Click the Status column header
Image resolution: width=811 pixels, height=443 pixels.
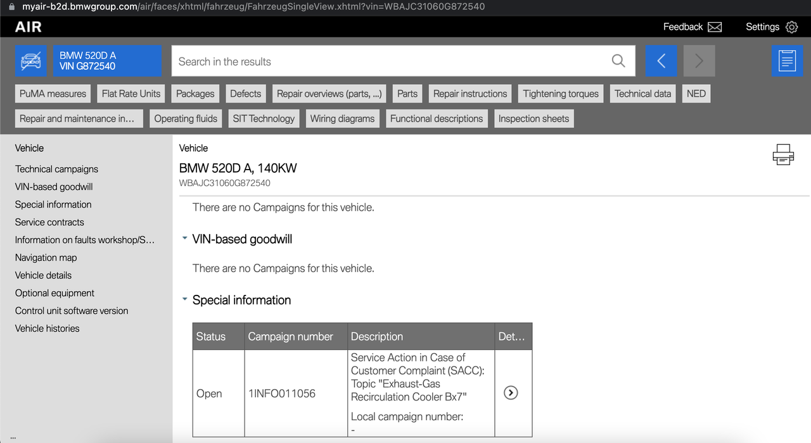coord(219,337)
